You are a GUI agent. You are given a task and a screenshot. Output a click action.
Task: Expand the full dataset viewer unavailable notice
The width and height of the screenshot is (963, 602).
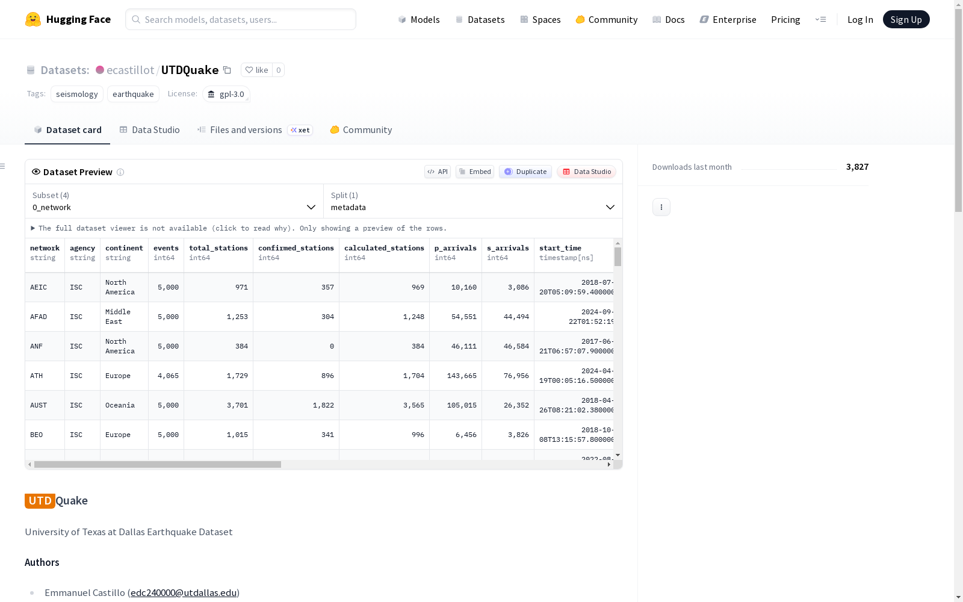239,228
